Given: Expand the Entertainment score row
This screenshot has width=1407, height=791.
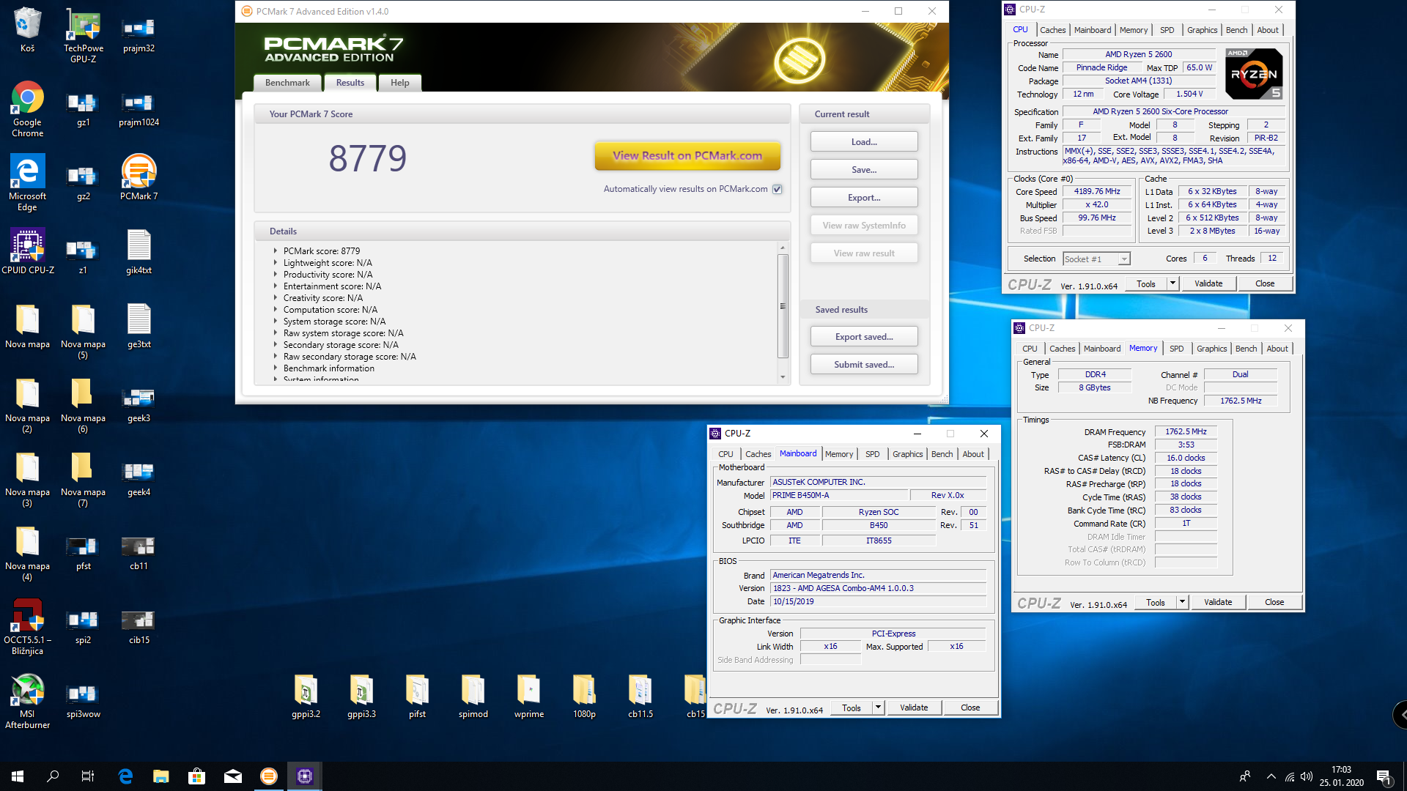Looking at the screenshot, I should [x=276, y=286].
